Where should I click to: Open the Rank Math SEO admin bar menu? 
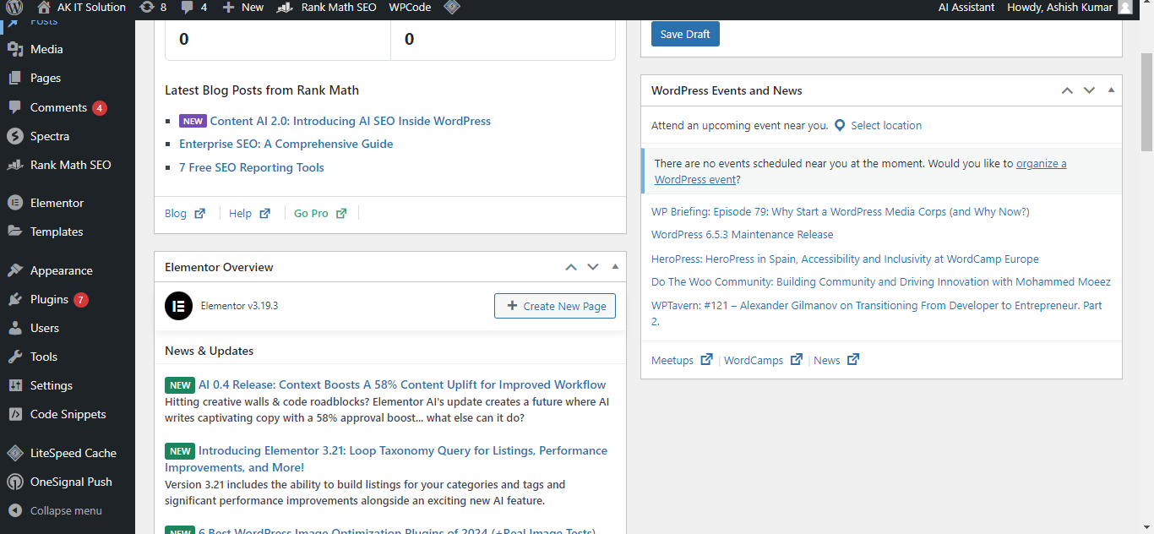(x=329, y=7)
